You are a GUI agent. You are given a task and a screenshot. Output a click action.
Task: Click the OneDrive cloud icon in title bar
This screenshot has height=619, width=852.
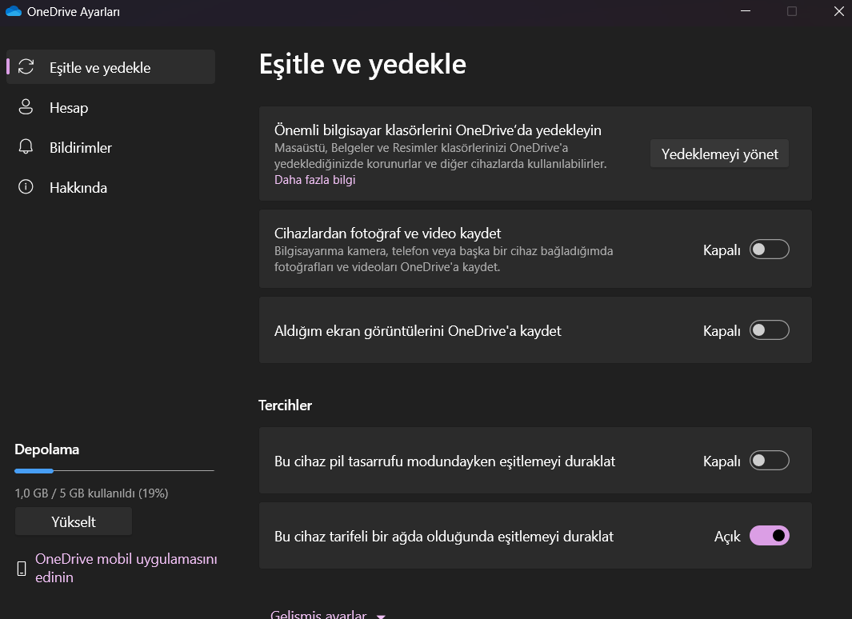[x=13, y=11]
